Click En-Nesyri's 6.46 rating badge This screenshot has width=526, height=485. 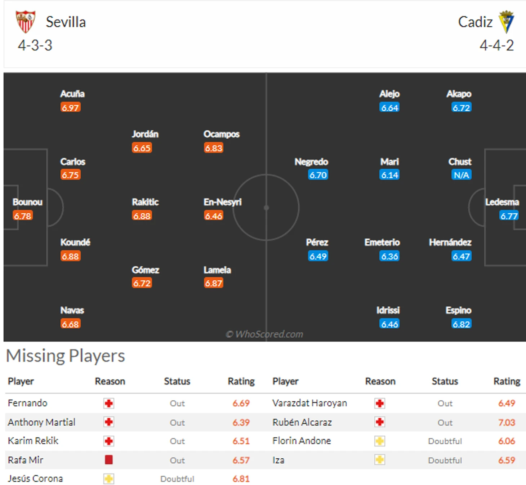coord(214,216)
